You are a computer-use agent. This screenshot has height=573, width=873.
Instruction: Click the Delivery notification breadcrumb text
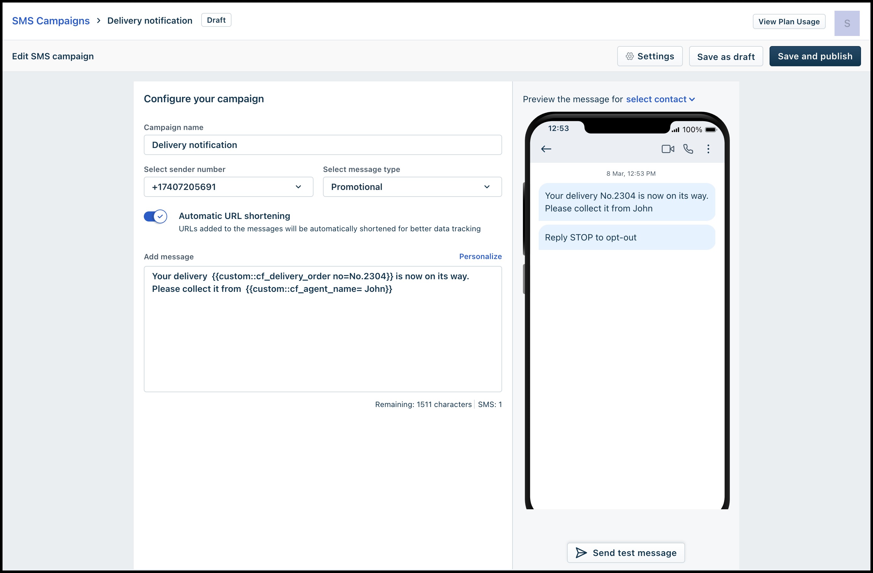coord(150,21)
